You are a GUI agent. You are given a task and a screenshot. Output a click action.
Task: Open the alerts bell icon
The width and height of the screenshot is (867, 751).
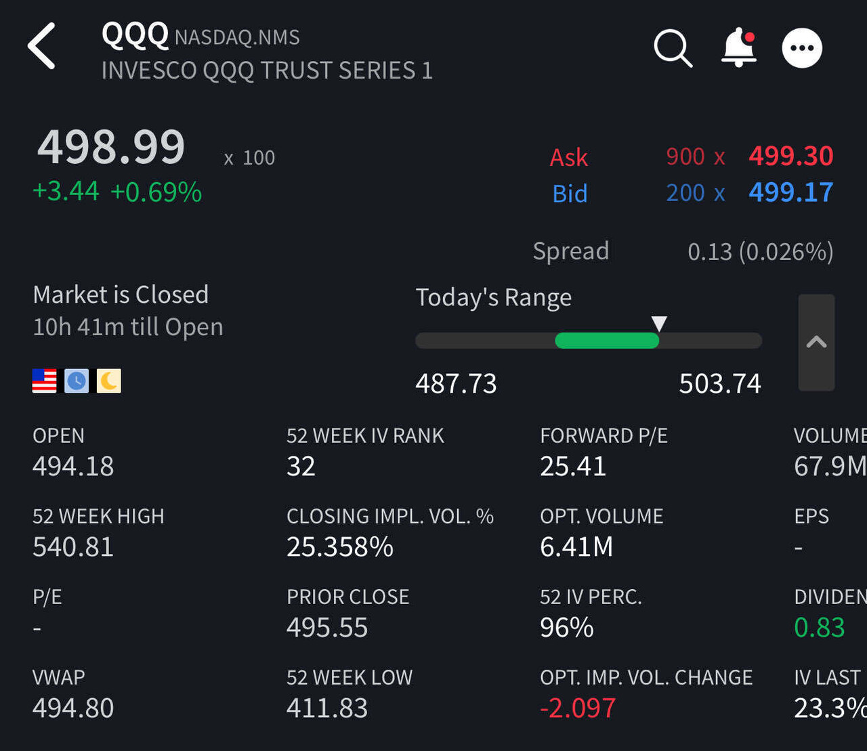[739, 47]
